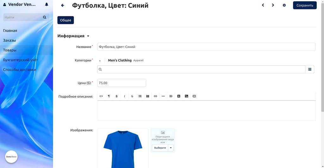Insert a horizontal line in description
Image resolution: width=324 pixels, height=168 pixels.
[x=163, y=96]
